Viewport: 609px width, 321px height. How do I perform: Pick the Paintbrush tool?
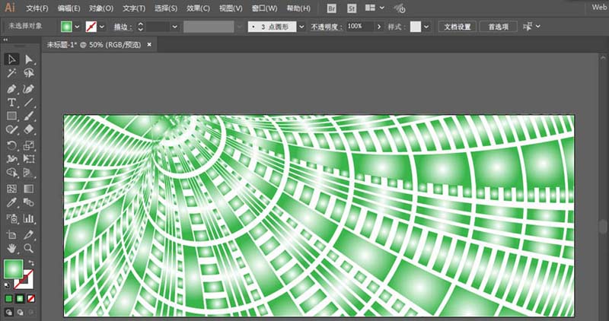click(x=29, y=116)
